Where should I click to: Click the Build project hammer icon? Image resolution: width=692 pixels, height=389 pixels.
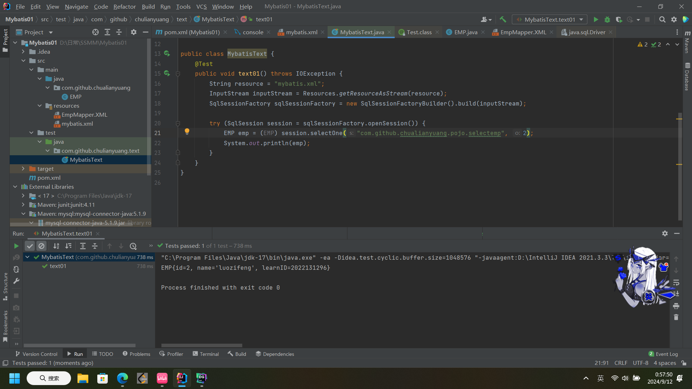click(503, 19)
